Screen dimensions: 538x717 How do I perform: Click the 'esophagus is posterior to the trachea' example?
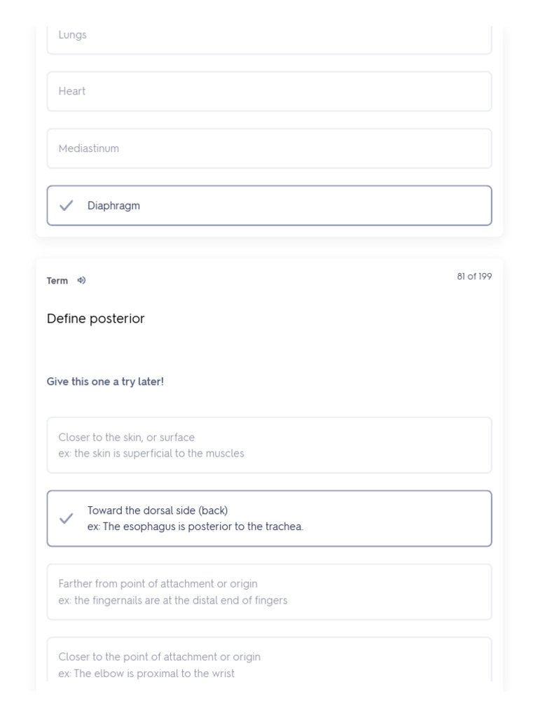click(x=195, y=527)
